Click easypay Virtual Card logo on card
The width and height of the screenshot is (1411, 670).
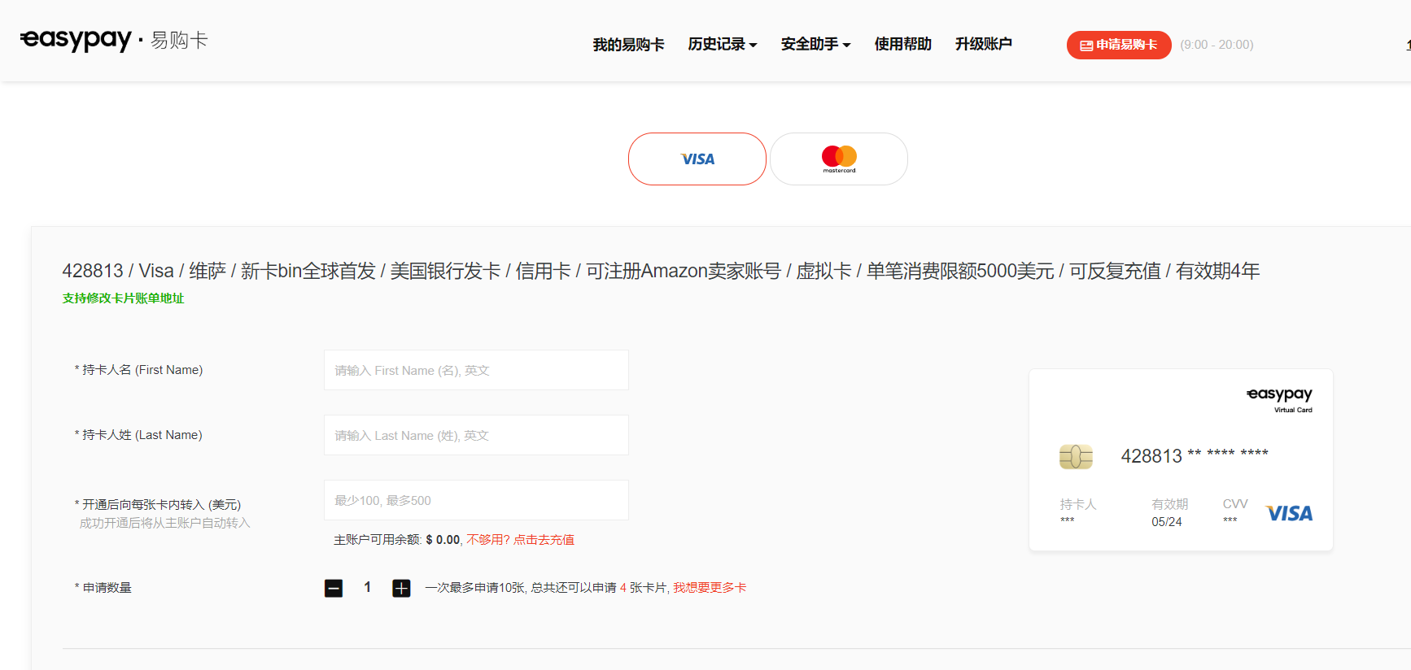tap(1280, 398)
